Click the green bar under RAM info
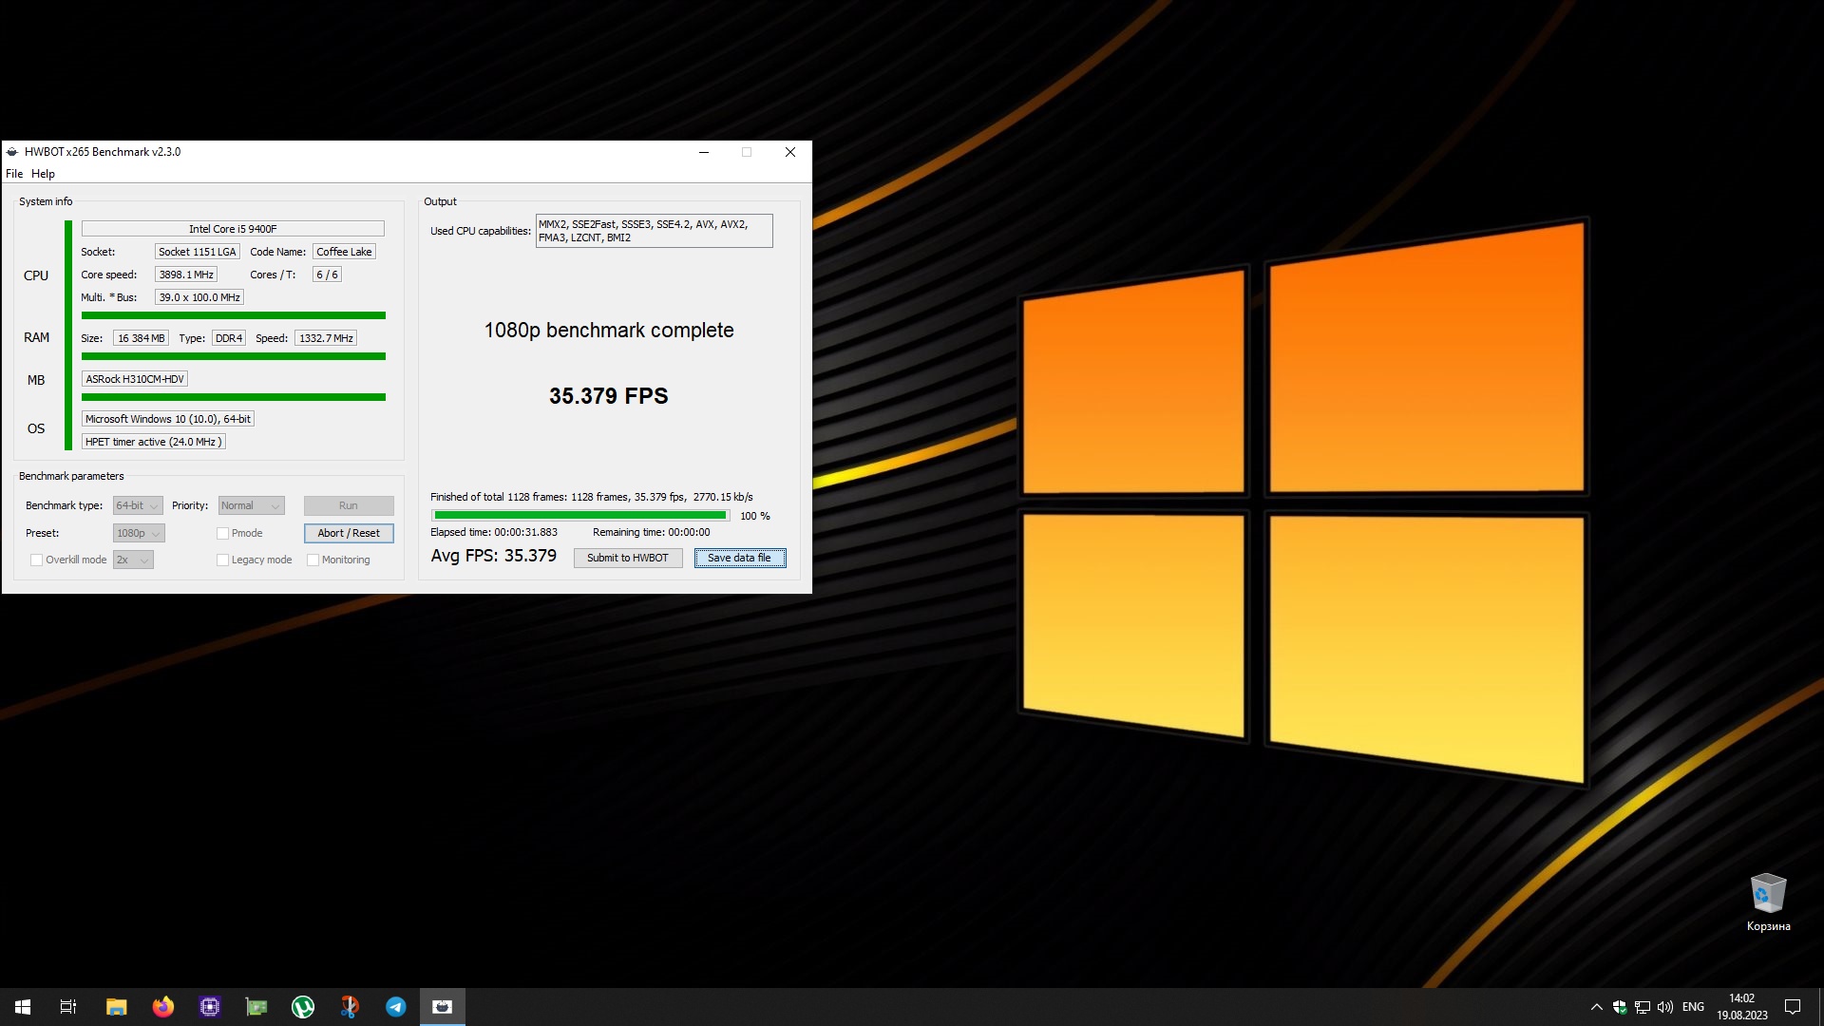 coord(234,356)
